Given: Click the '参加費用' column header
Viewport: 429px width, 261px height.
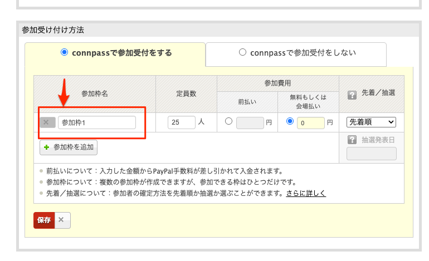Looking at the screenshot, I should tap(277, 83).
